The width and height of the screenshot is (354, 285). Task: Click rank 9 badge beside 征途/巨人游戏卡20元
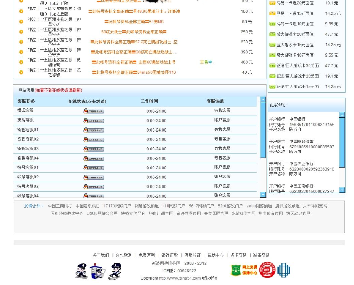point(272,76)
